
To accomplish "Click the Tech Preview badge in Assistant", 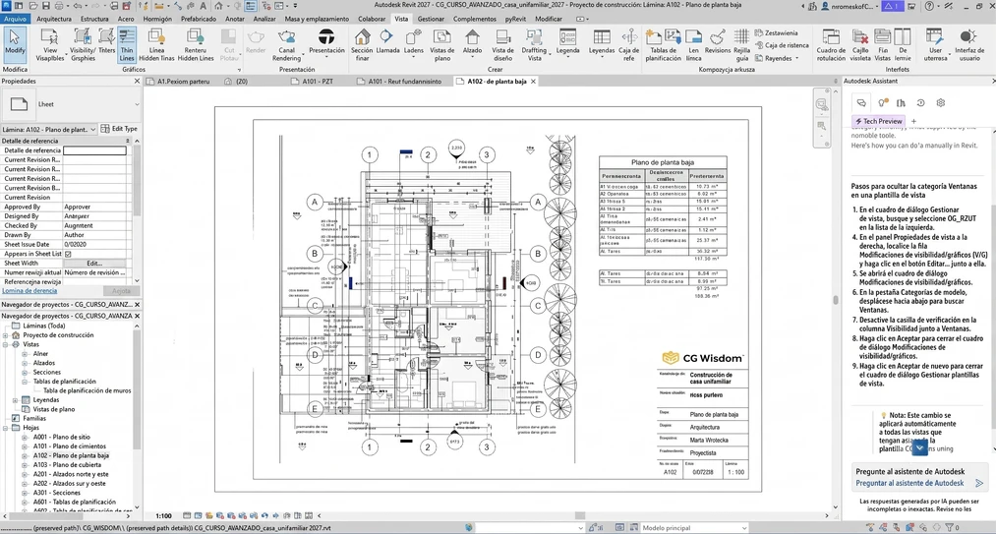I will [x=878, y=121].
